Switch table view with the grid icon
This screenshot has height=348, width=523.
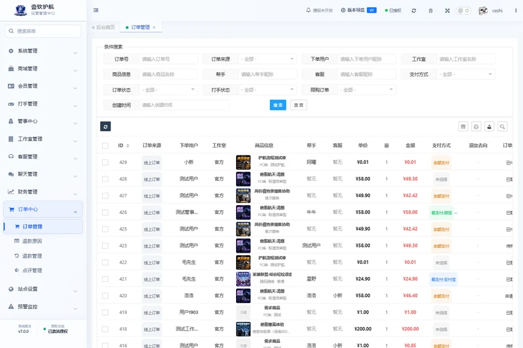(463, 127)
